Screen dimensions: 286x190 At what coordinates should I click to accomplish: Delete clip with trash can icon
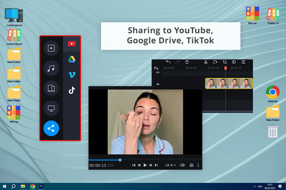point(187,62)
